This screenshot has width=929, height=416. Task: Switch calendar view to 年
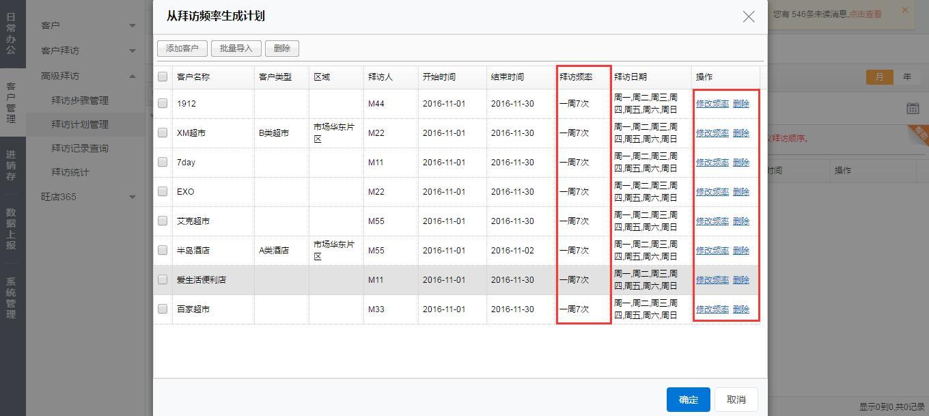click(x=906, y=77)
